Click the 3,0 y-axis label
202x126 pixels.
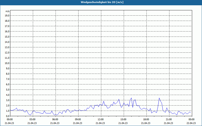coord(8,100)
